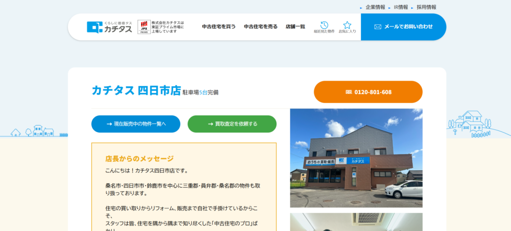Open the store exterior photo
Viewport: 511px width, 231px height.
[356, 158]
